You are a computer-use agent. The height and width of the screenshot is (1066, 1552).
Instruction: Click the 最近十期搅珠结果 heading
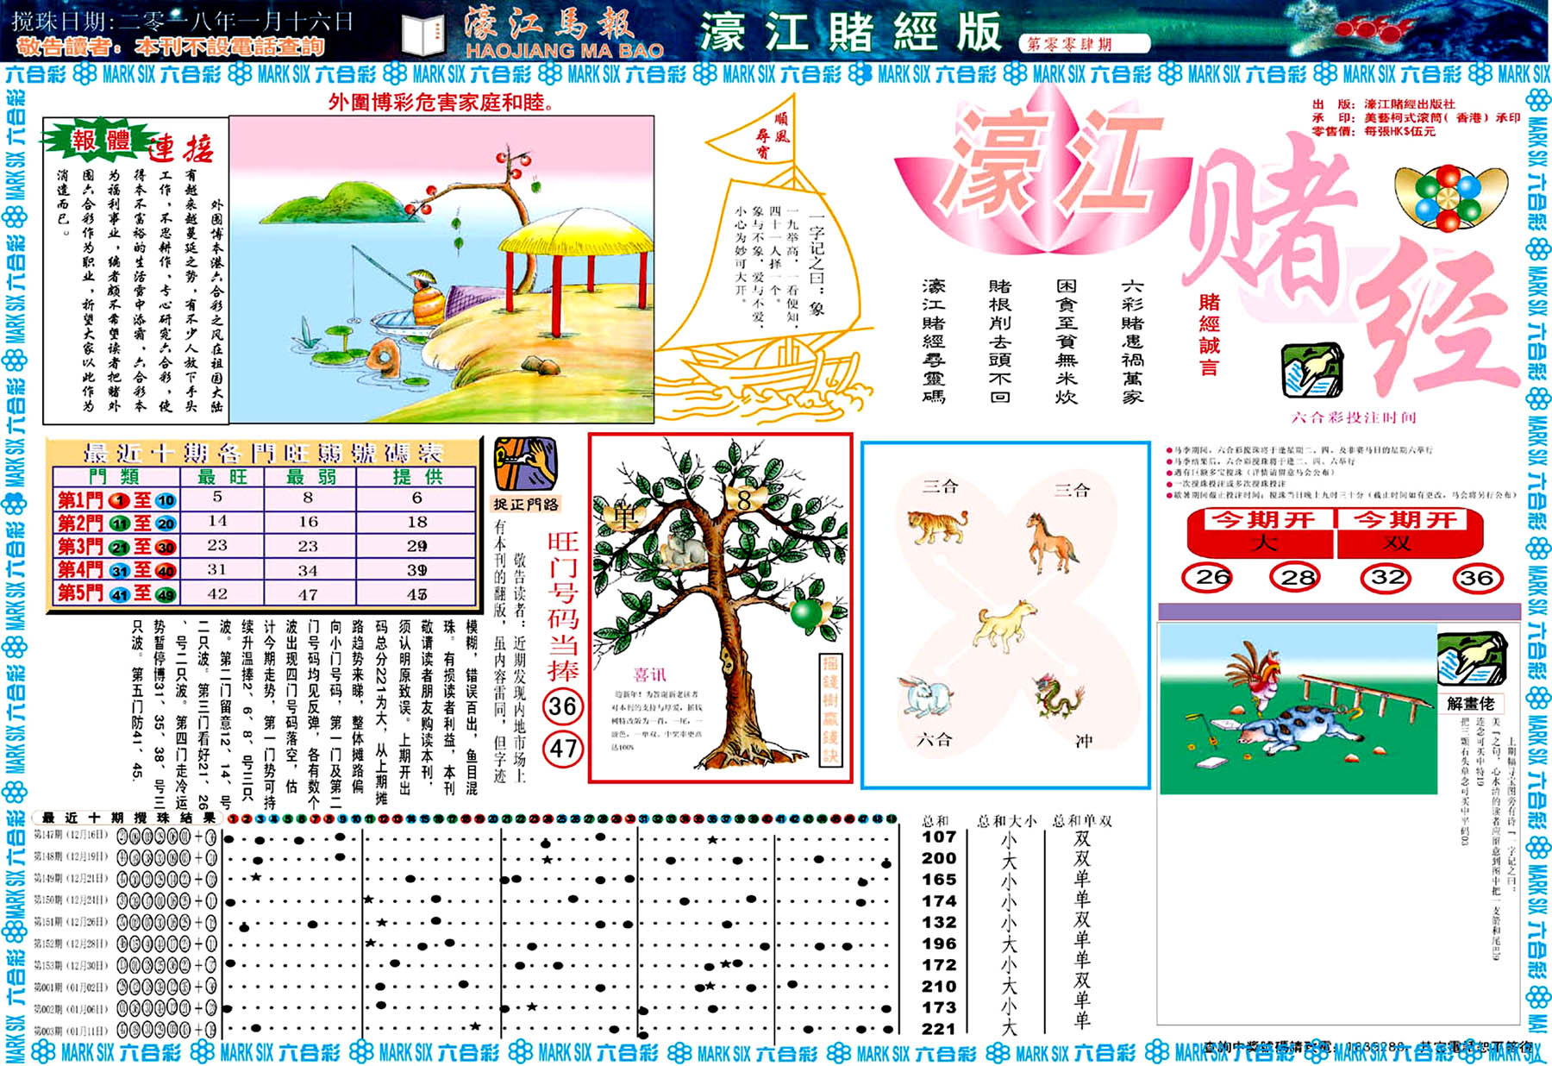point(128,817)
